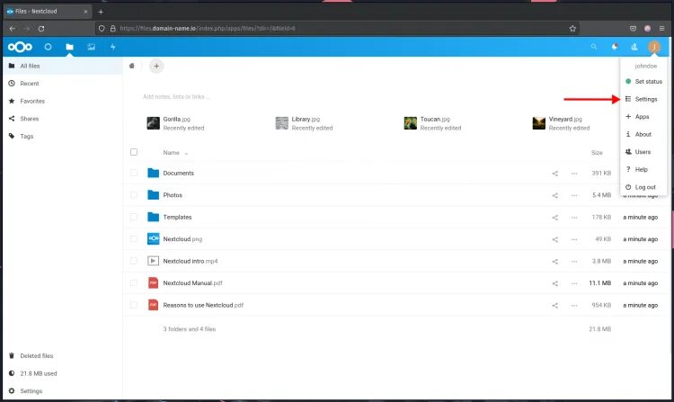
Task: Open recent Toucan.jpg thumbnail
Action: click(x=410, y=123)
